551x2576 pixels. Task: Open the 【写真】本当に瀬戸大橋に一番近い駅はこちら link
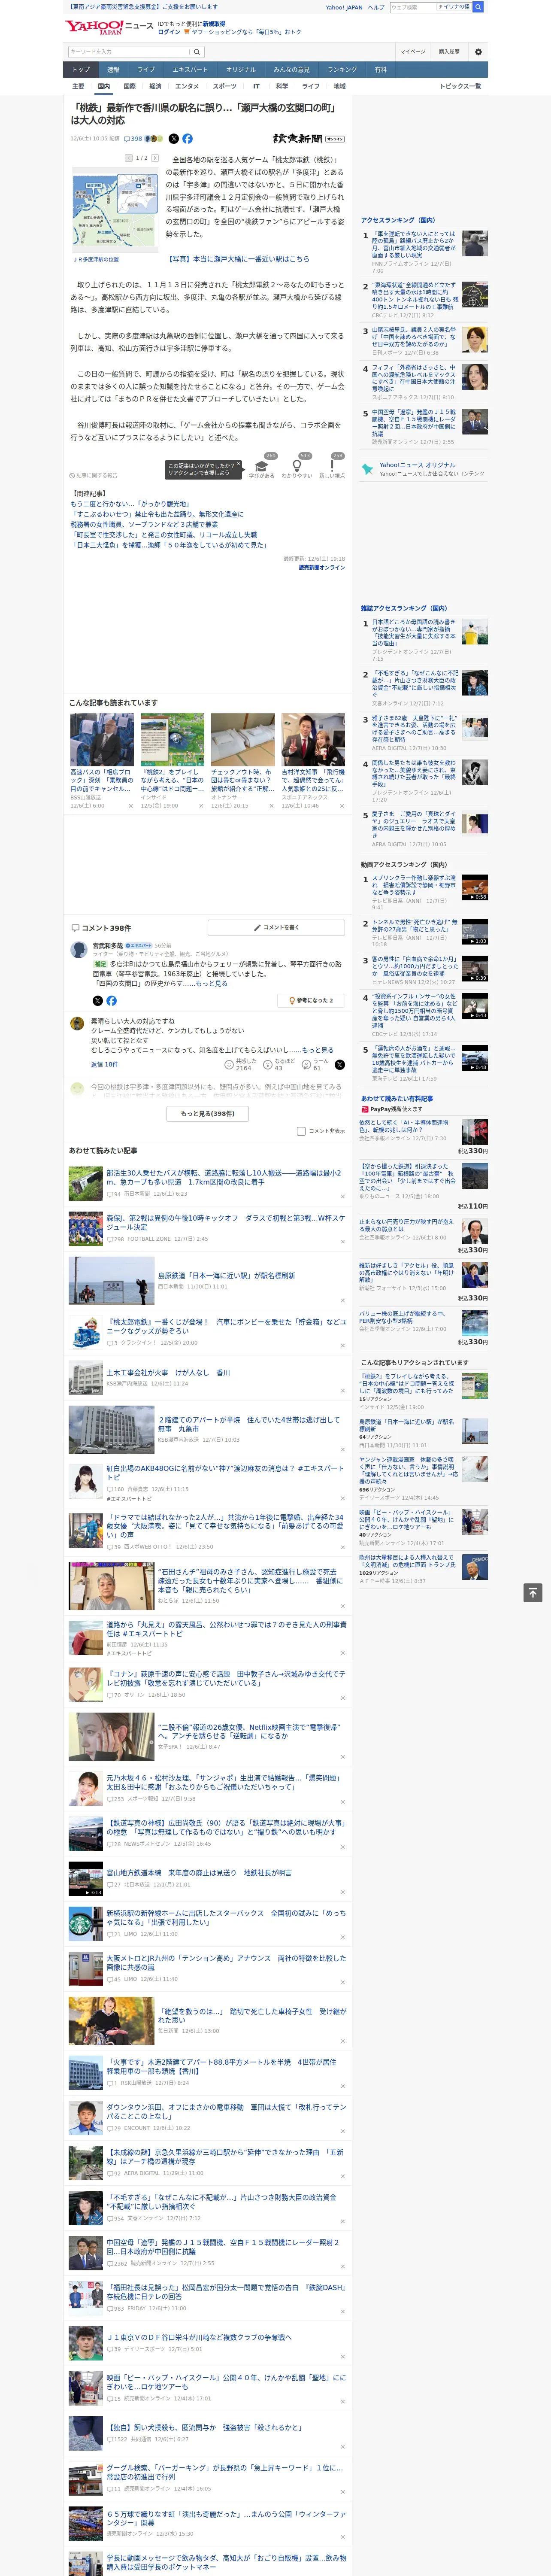[238, 259]
